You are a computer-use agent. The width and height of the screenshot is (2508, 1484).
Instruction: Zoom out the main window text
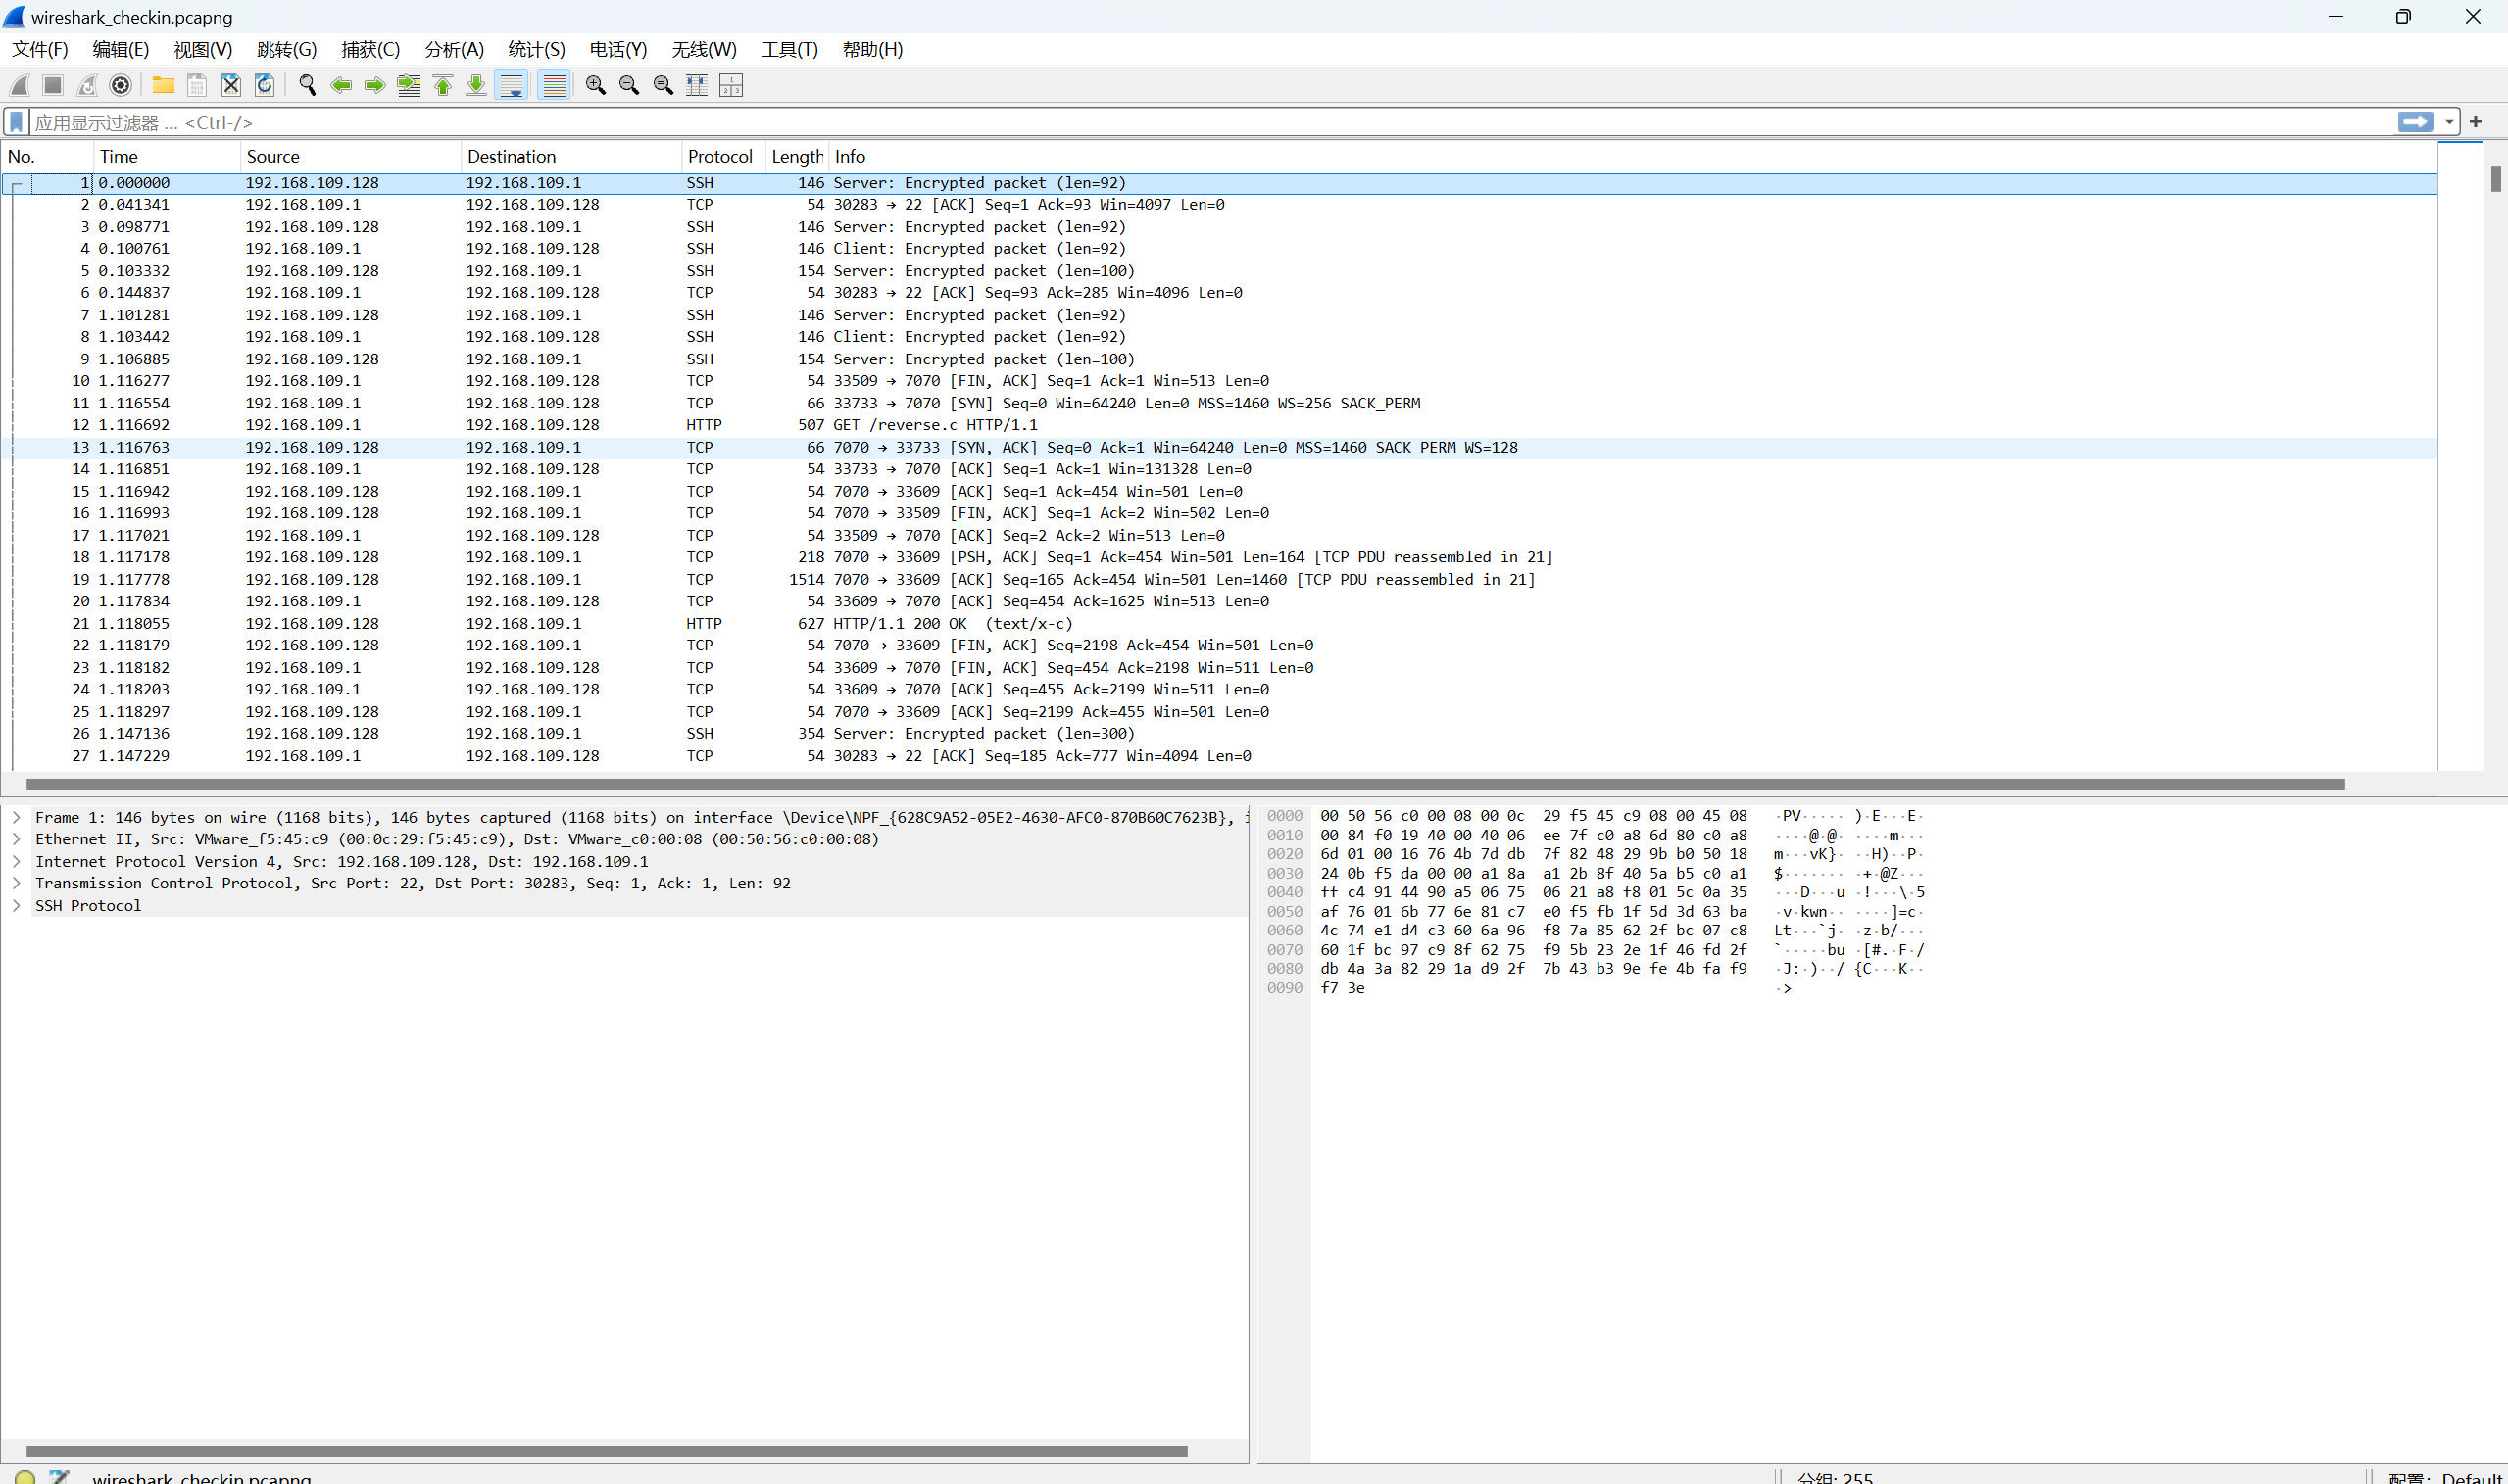[x=629, y=85]
